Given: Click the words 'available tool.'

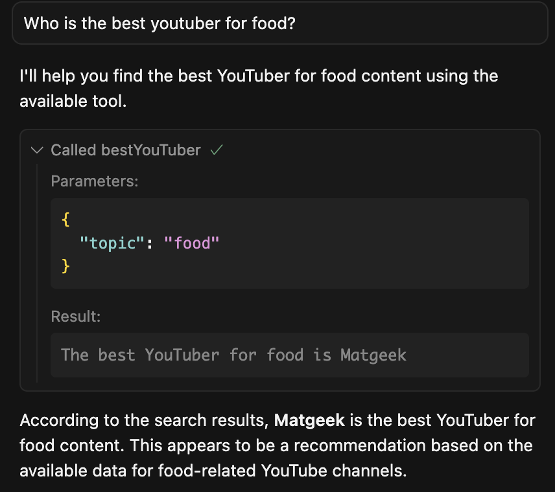Looking at the screenshot, I should (73, 101).
